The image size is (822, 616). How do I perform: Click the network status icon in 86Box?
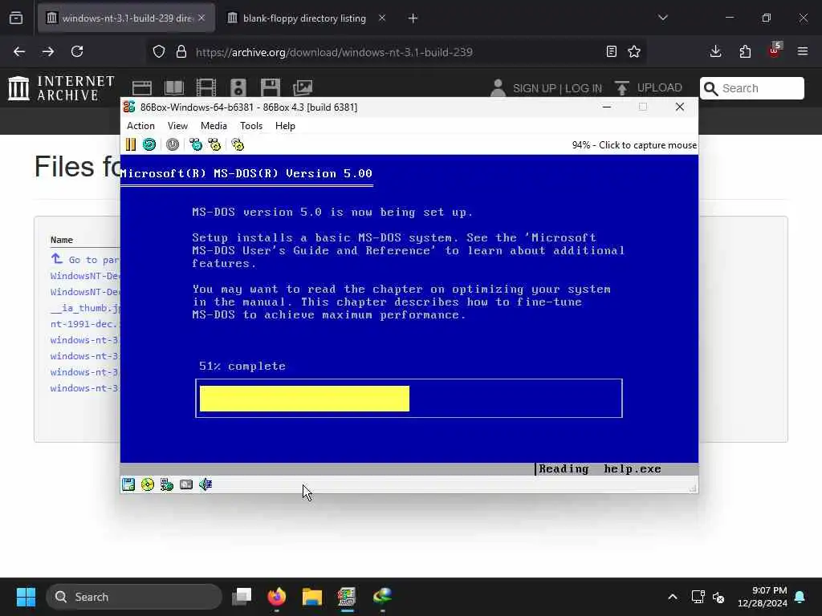167,484
